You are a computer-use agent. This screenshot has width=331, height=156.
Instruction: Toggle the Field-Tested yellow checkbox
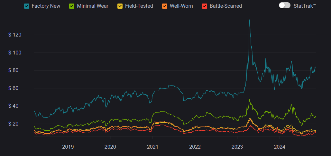click(x=120, y=6)
